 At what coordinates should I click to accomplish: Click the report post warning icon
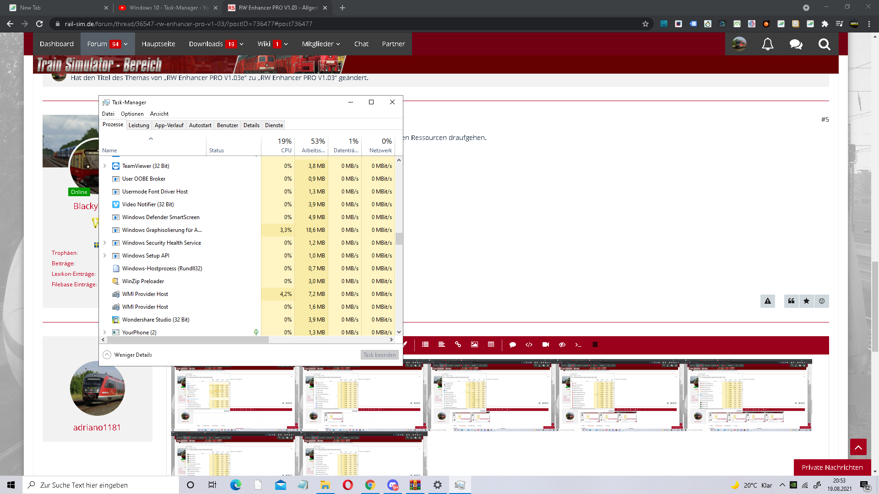(x=768, y=301)
